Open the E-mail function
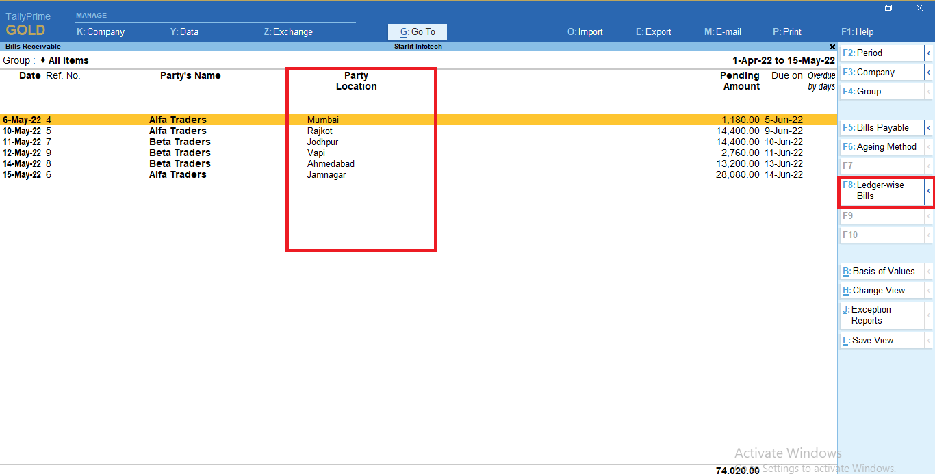This screenshot has height=474, width=935. [722, 31]
